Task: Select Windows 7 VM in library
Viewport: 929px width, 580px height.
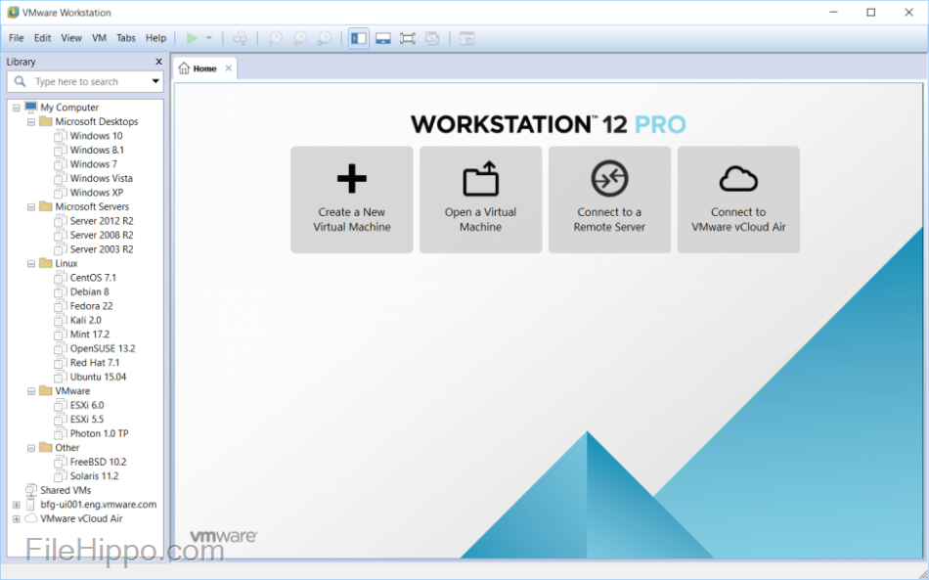Action: (93, 164)
